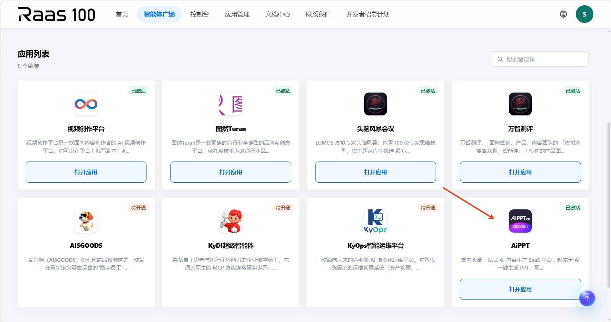This screenshot has width=611, height=322.
Task: Click the 视频创作平台 infinity app icon
Action: (86, 104)
